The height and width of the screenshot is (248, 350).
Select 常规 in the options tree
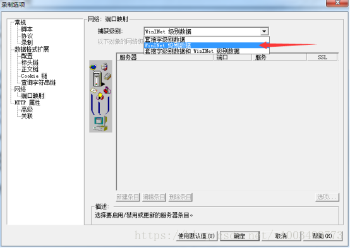(20, 22)
